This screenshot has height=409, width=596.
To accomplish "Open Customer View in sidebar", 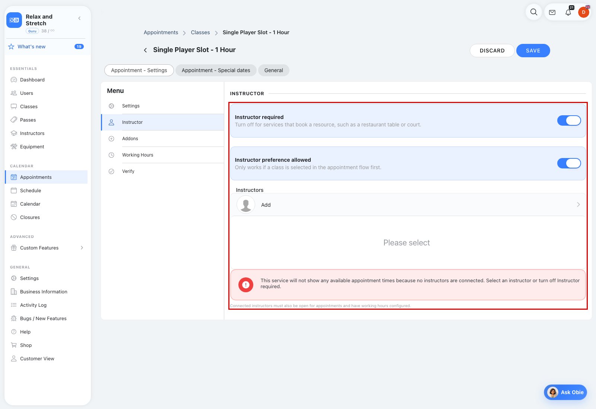I will [46, 358].
